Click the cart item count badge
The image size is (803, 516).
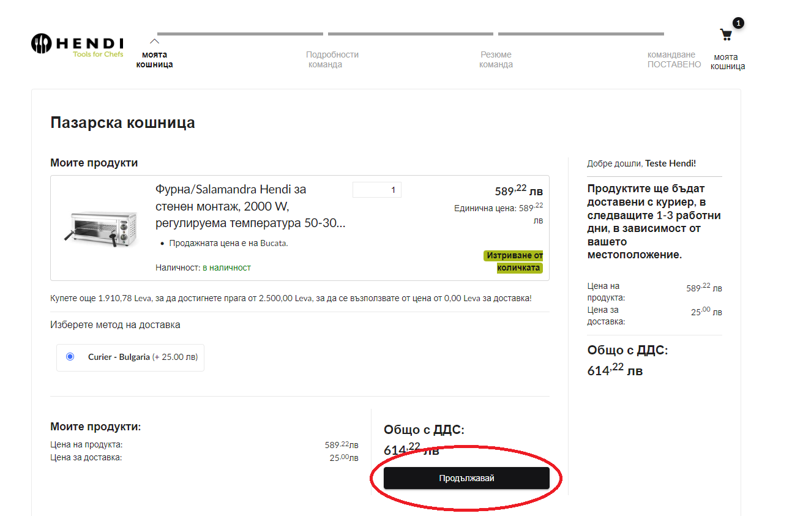(738, 23)
